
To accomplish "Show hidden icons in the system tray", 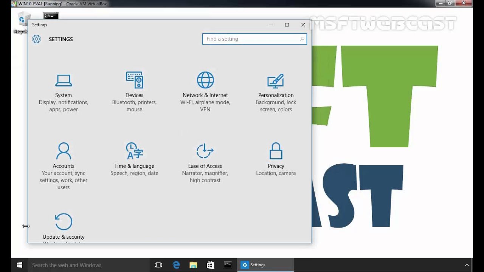I will click(467, 265).
